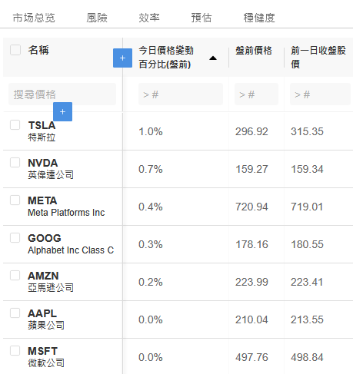Click filter box under 盤前價格 column
Screen dimensions: 353x374
coord(256,94)
